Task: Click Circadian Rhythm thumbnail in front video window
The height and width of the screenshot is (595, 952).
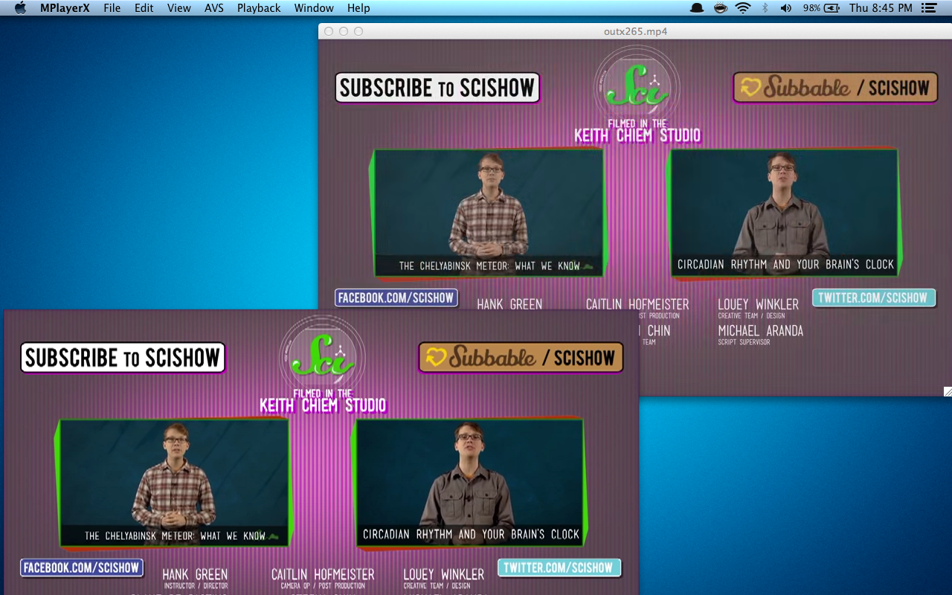Action: 469,483
